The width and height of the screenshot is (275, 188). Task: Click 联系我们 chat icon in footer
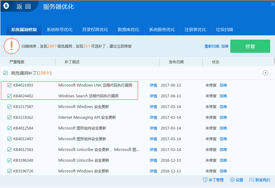coord(252,180)
